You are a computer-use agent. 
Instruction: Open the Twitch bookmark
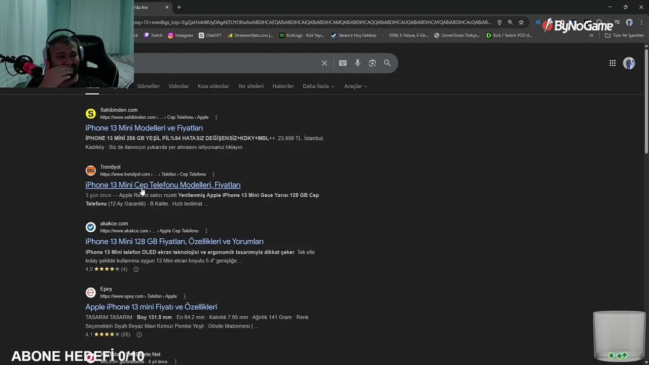point(153,35)
